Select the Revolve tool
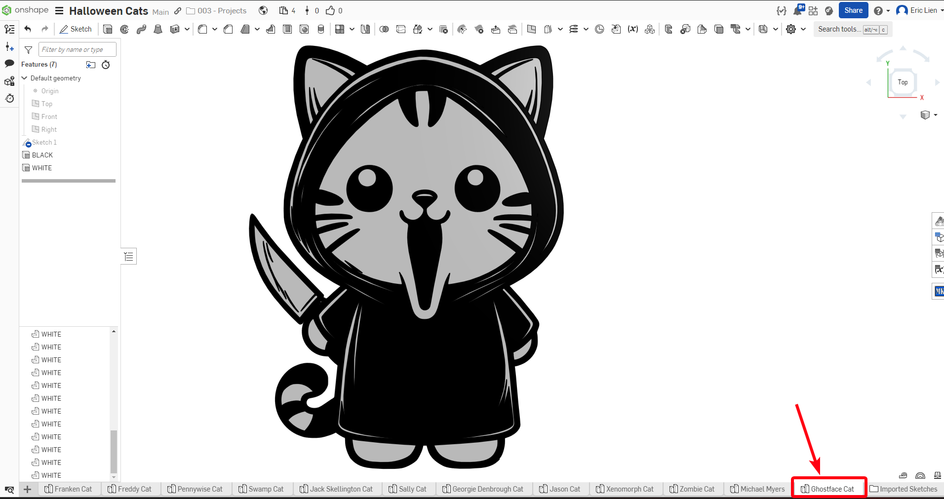 pyautogui.click(x=124, y=29)
